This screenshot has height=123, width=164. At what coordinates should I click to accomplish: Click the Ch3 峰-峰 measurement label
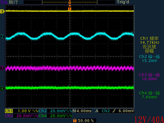149,75
